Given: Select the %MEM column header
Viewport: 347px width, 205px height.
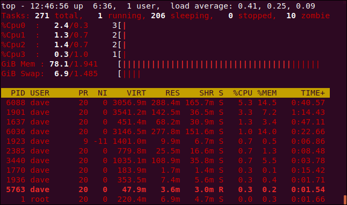Looking at the screenshot, I should [x=267, y=93].
